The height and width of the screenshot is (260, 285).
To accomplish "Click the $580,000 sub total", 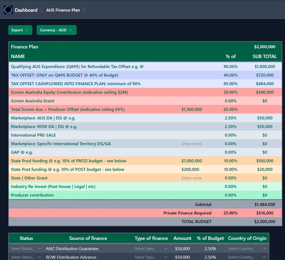I will (265, 92).
